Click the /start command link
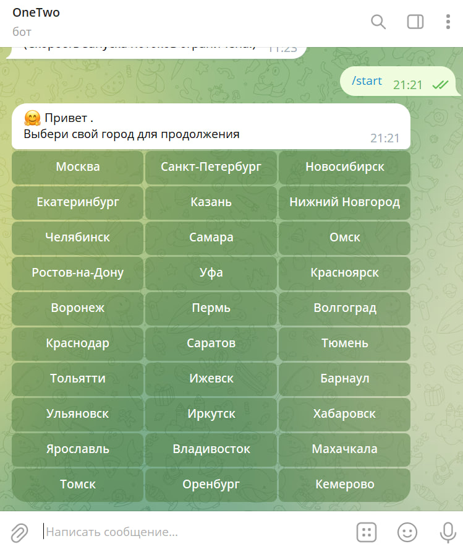463x549 pixels. coord(367,81)
